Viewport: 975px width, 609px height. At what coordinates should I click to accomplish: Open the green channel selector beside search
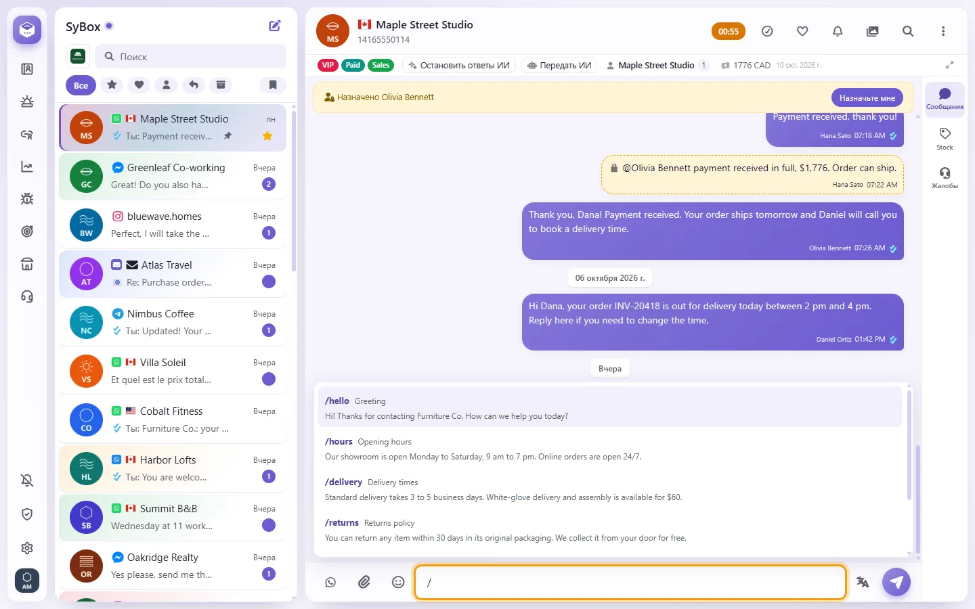point(78,56)
